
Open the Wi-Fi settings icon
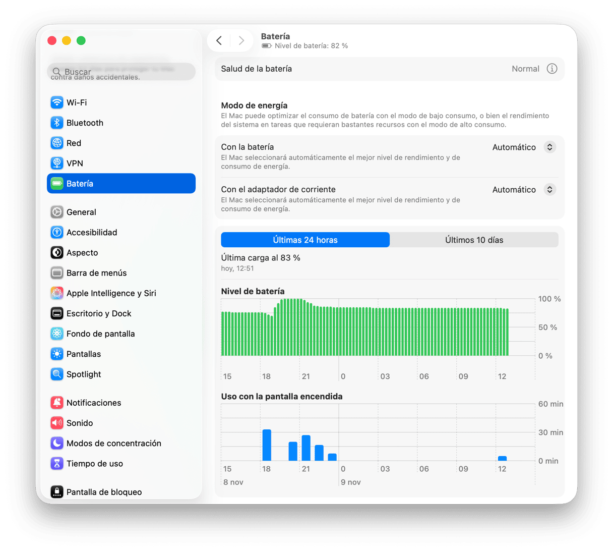pyautogui.click(x=57, y=102)
